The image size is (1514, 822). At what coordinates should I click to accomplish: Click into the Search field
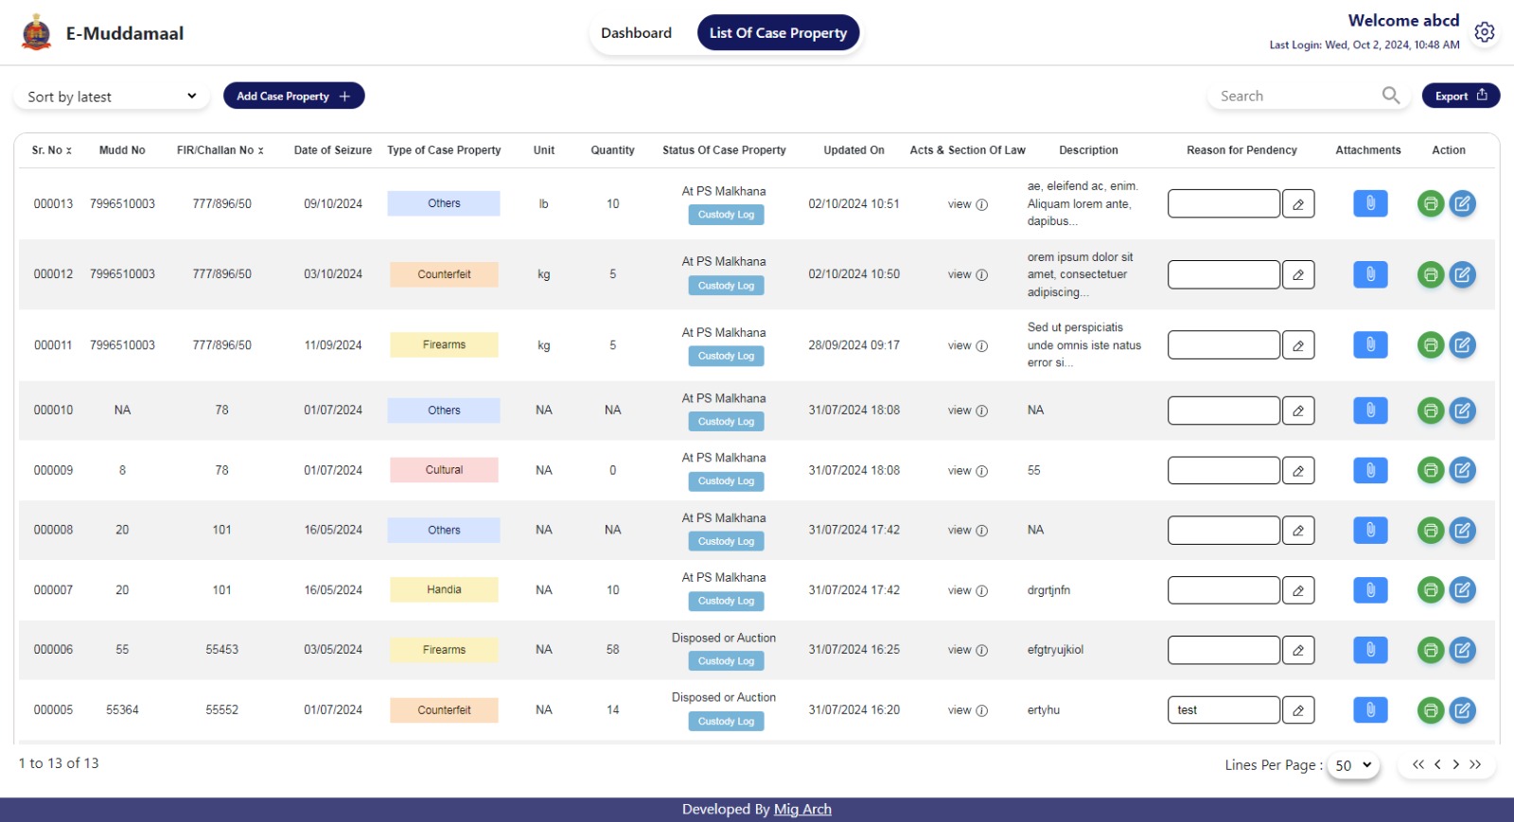coord(1297,96)
